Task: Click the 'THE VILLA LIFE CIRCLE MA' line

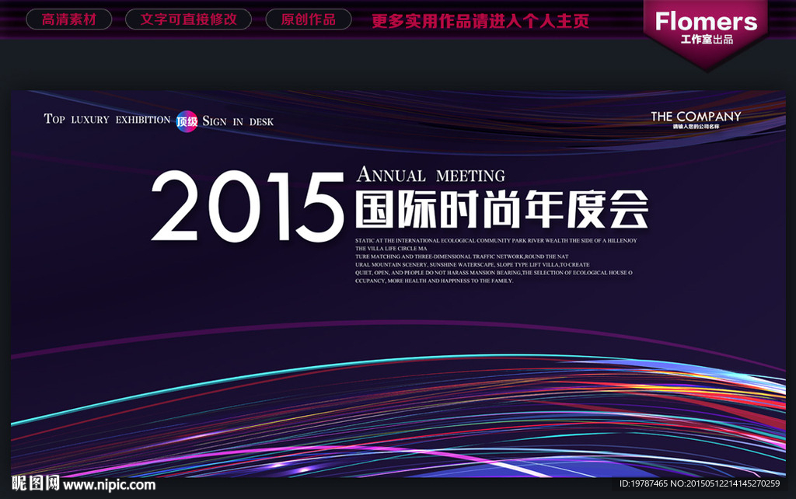Action: coord(391,249)
